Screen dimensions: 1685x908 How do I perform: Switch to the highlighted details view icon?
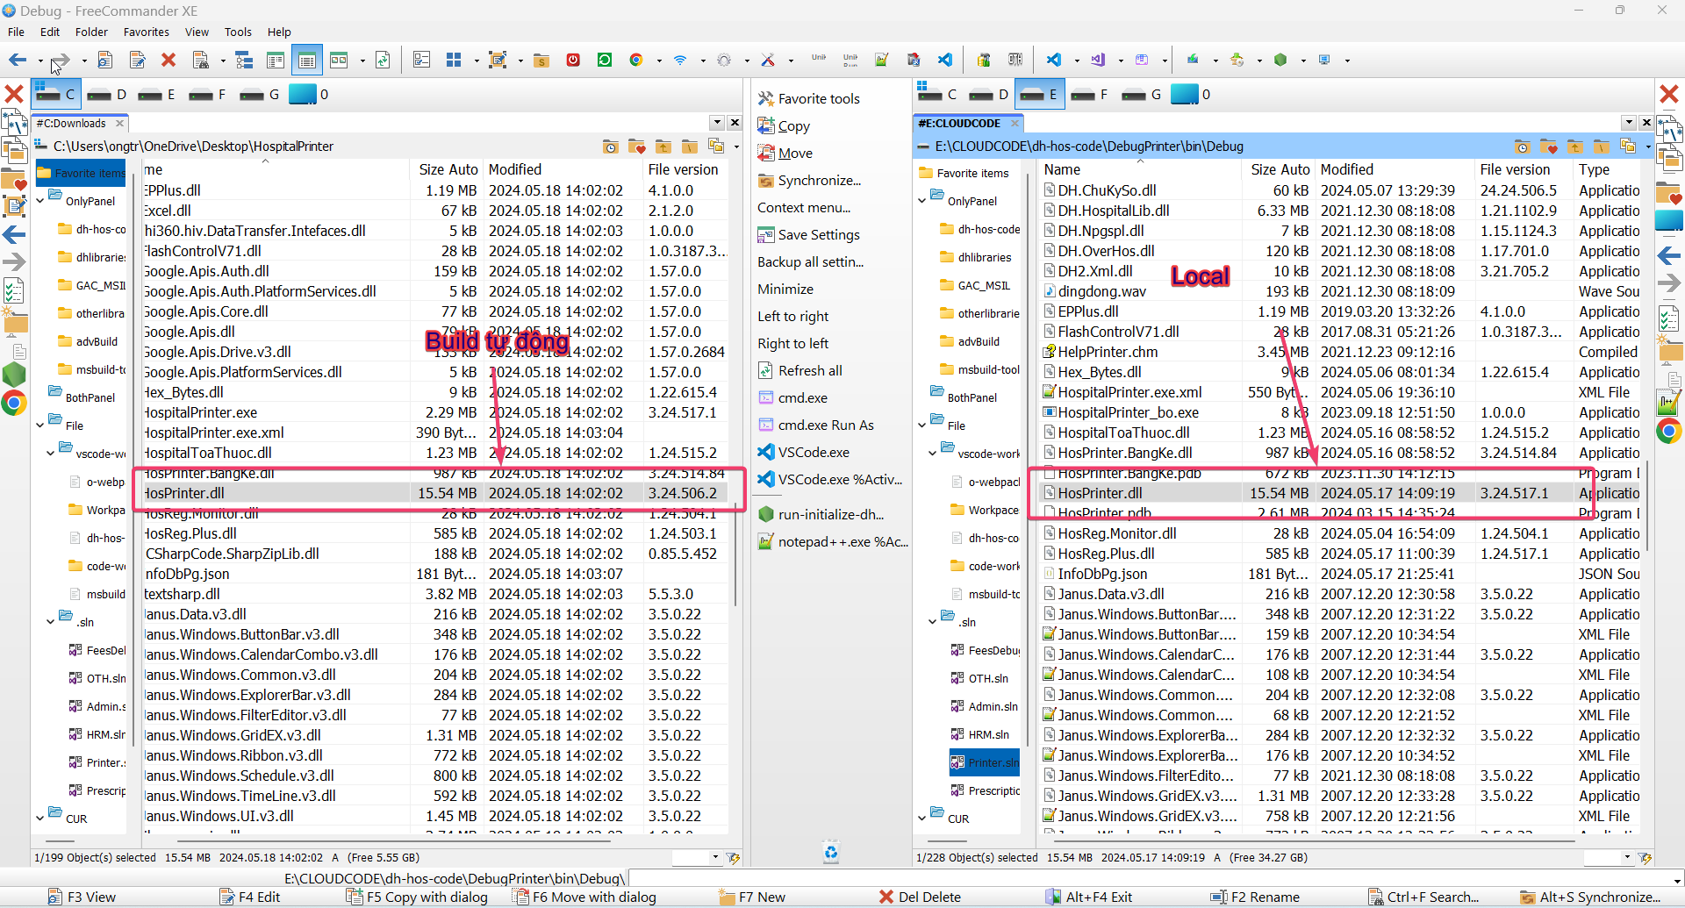tap(307, 60)
